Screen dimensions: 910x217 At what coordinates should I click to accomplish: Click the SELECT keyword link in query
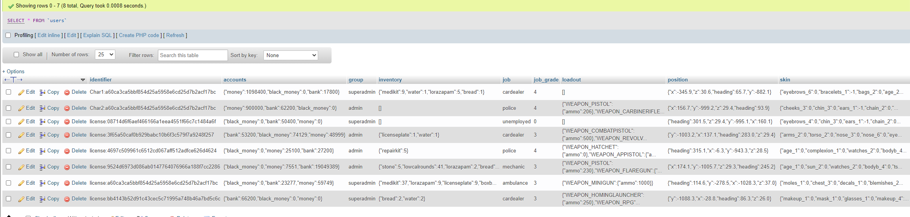click(x=16, y=20)
